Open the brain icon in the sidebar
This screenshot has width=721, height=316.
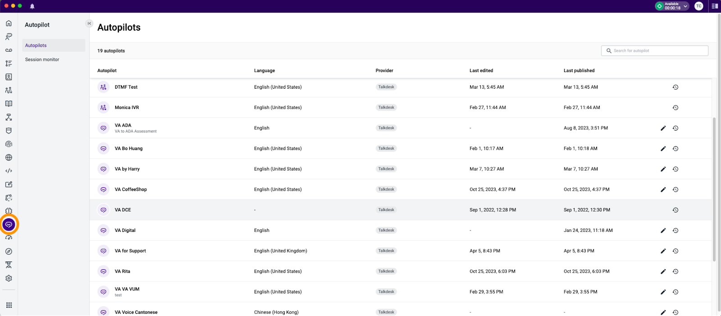pos(9,211)
